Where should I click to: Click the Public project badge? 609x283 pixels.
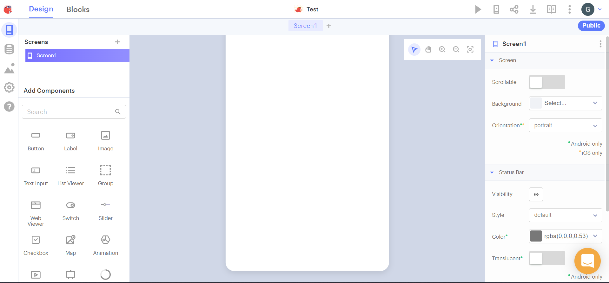[591, 26]
